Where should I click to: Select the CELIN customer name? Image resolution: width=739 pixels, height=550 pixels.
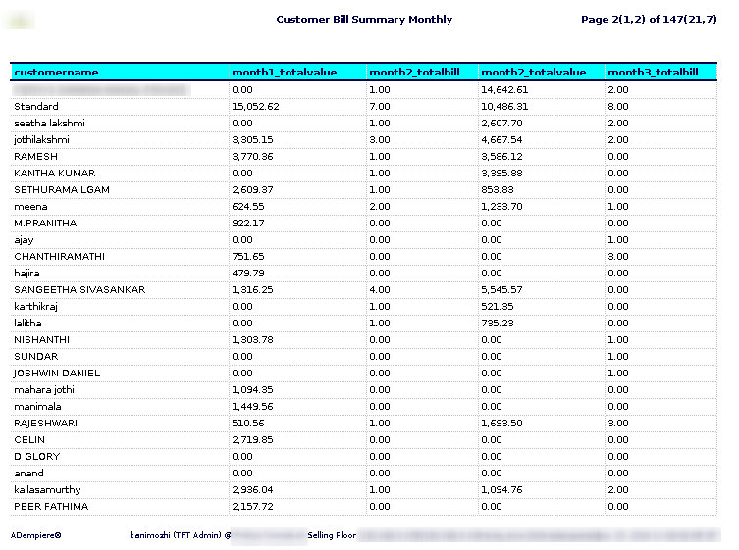click(x=29, y=440)
